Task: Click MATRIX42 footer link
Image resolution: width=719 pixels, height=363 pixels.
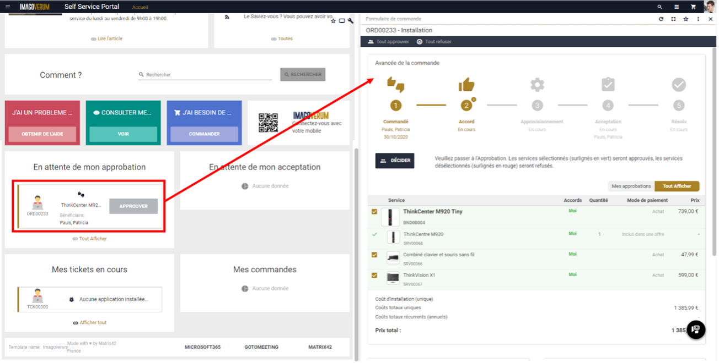Action: coord(320,347)
